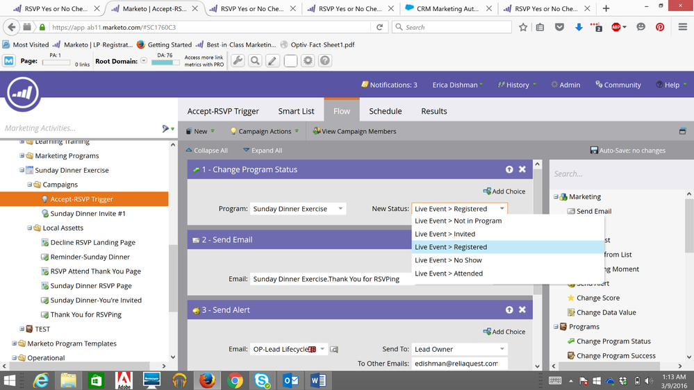694x390 pixels.
Task: Click Add Choice in Change Program Status step
Action: (504, 191)
